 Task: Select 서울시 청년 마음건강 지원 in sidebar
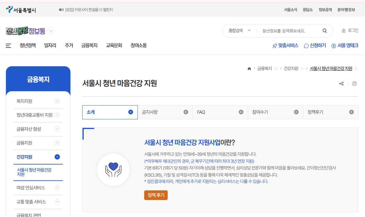(x=34, y=172)
